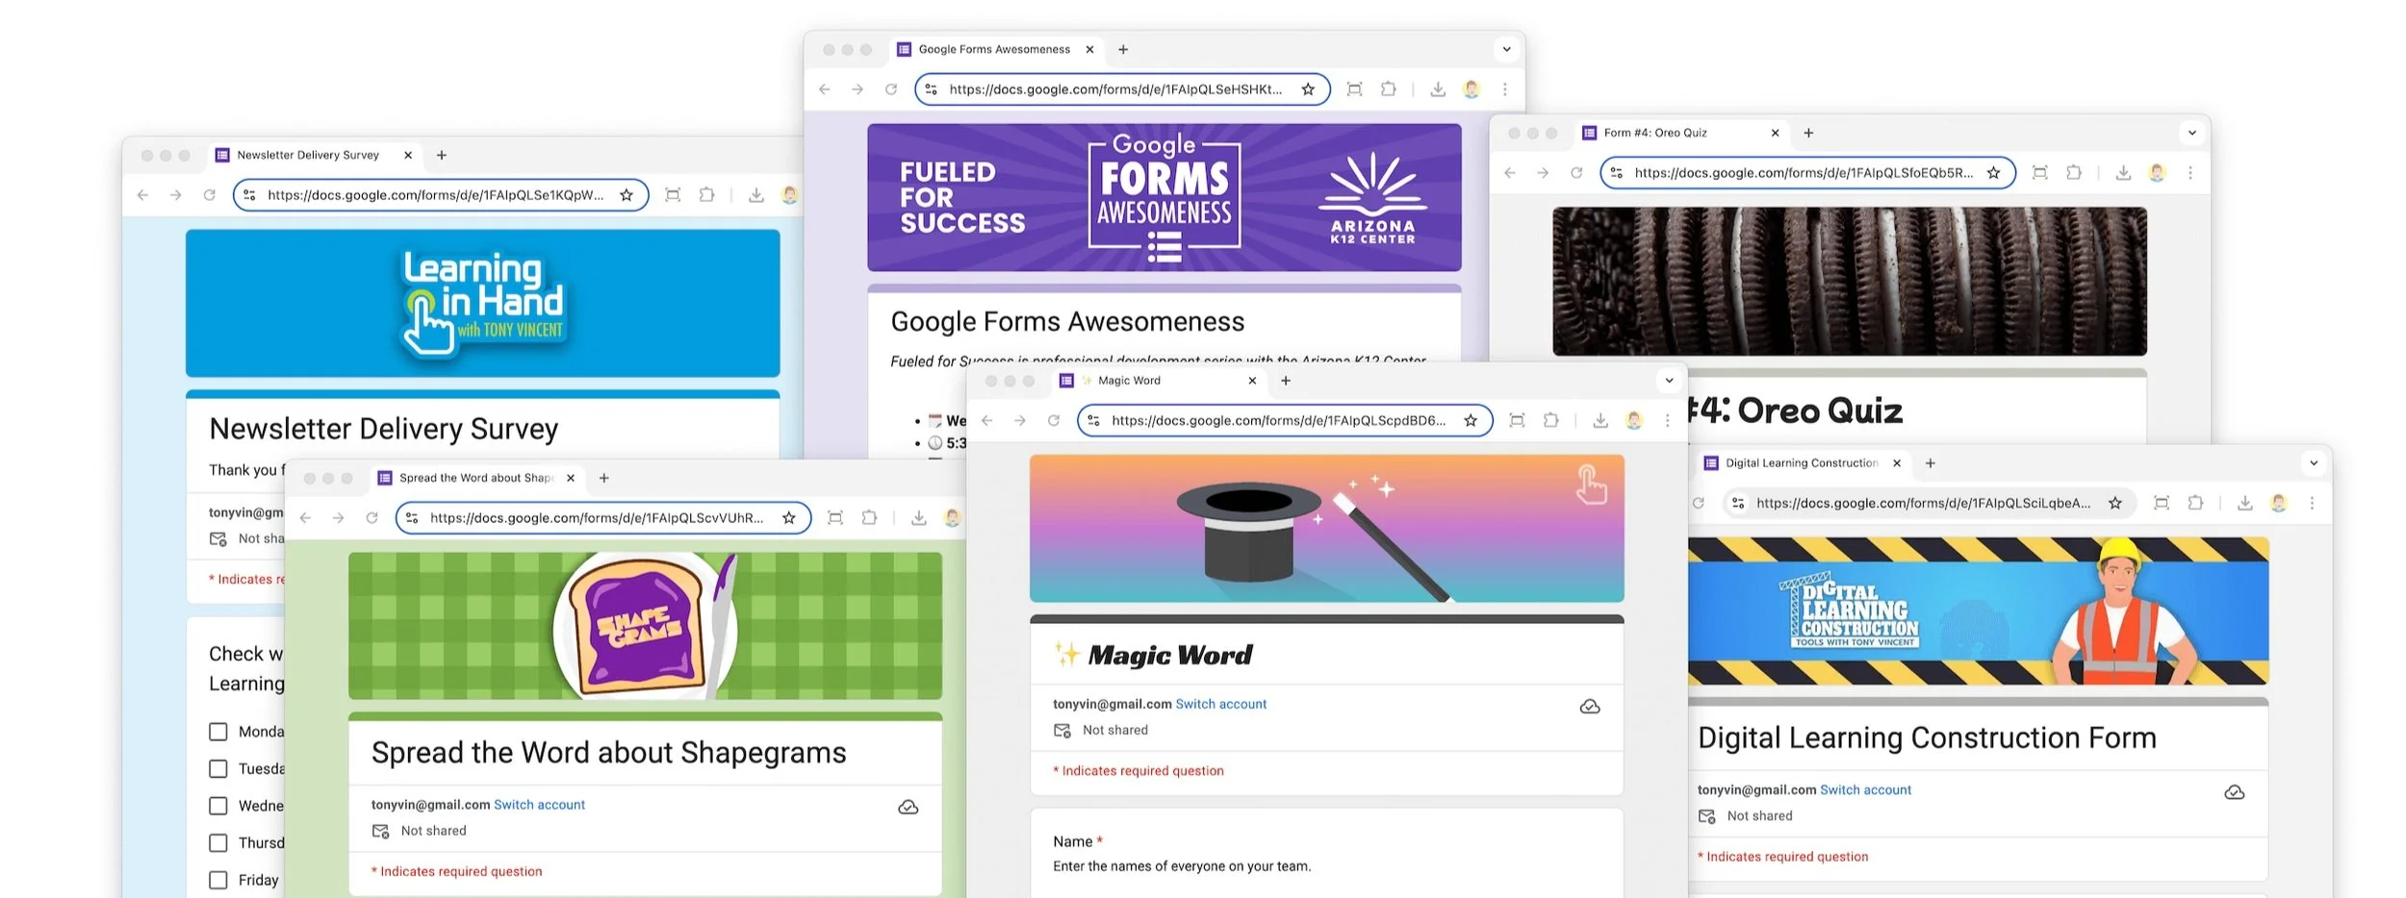Click the saved-to-Drive cloud icon on Magic Word form
Screen dimensions: 2406x898
point(1589,706)
